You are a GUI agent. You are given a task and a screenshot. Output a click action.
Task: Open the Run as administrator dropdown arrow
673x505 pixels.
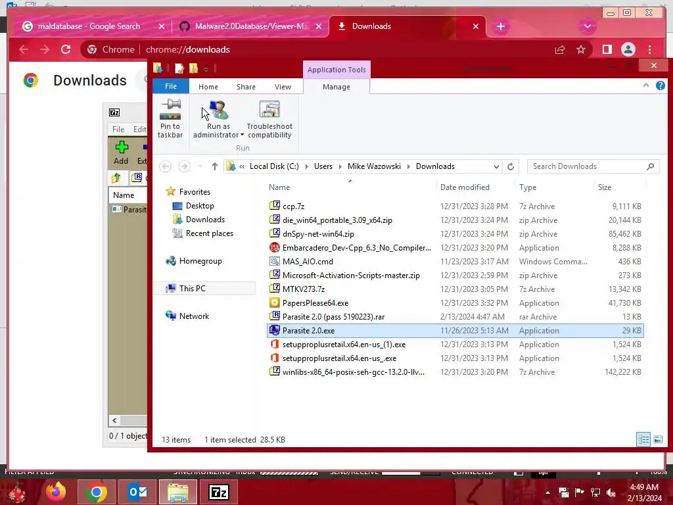pyautogui.click(x=242, y=135)
